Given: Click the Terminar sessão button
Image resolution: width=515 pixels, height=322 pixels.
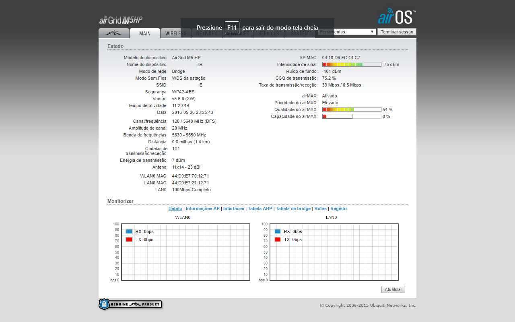Looking at the screenshot, I should point(397,32).
